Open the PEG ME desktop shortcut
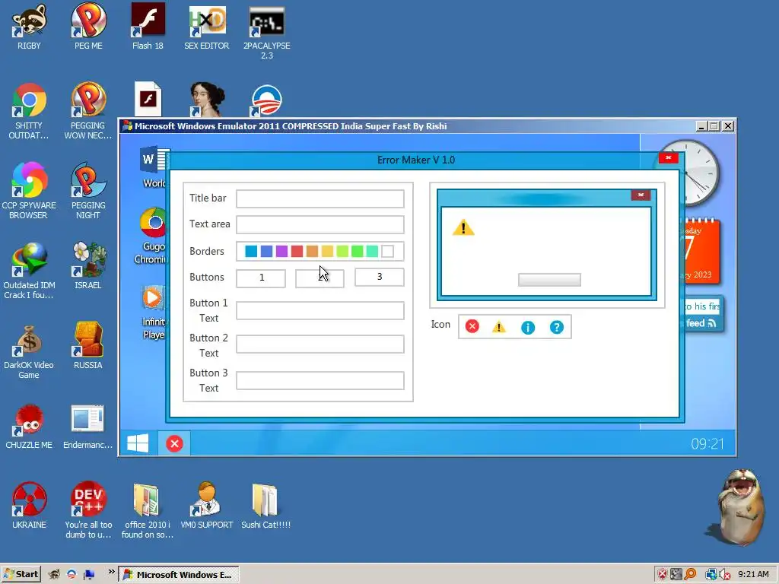The height and width of the screenshot is (584, 779). click(88, 27)
